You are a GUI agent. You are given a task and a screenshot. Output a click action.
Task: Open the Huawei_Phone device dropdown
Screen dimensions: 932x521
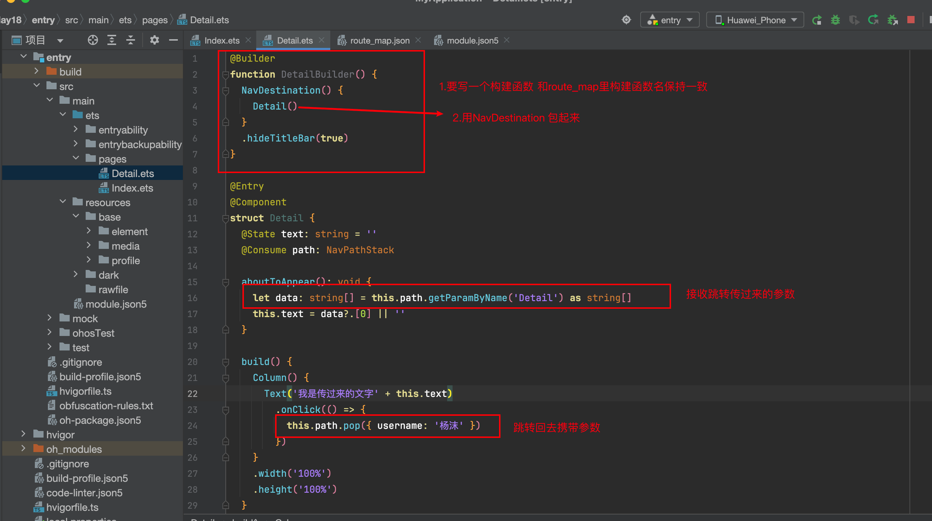756,20
